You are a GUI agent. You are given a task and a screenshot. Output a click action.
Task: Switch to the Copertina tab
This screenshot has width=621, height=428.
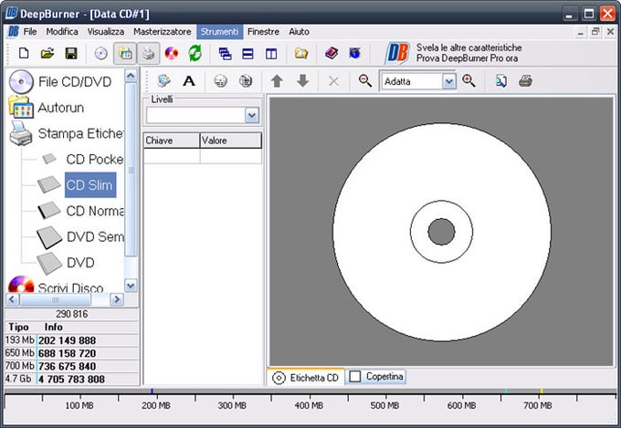tap(376, 377)
